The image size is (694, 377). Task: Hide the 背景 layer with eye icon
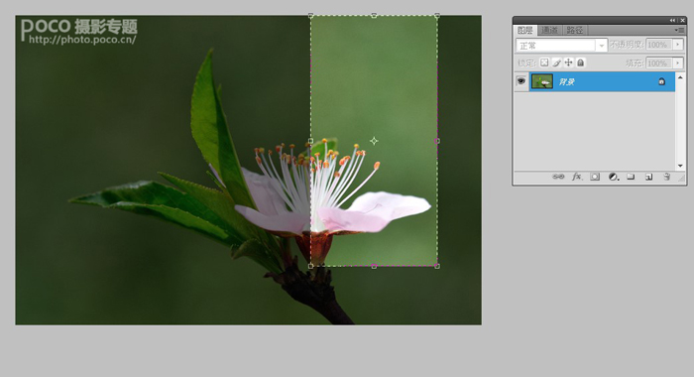point(520,81)
